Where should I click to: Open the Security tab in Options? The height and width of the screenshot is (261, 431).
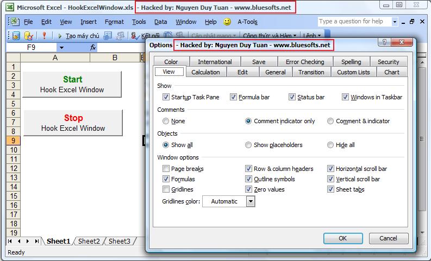tap(388, 62)
